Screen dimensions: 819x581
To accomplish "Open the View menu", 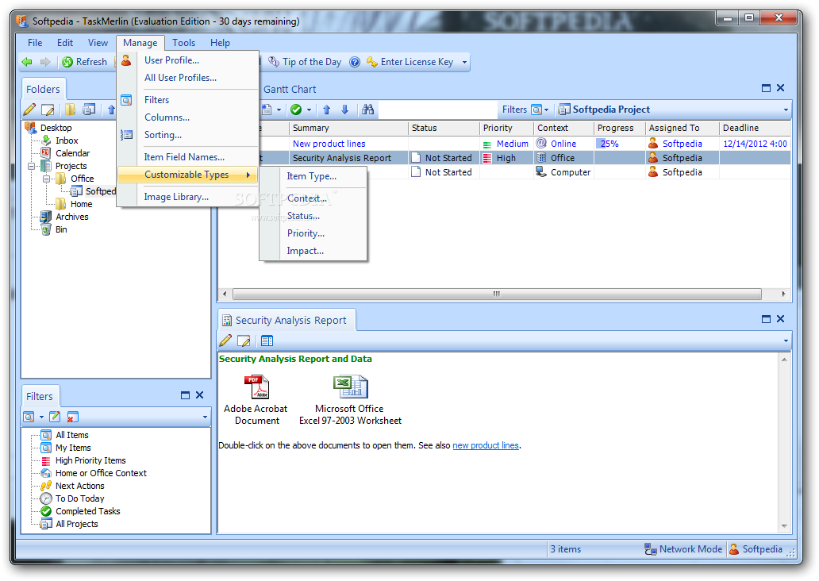I will (x=98, y=43).
